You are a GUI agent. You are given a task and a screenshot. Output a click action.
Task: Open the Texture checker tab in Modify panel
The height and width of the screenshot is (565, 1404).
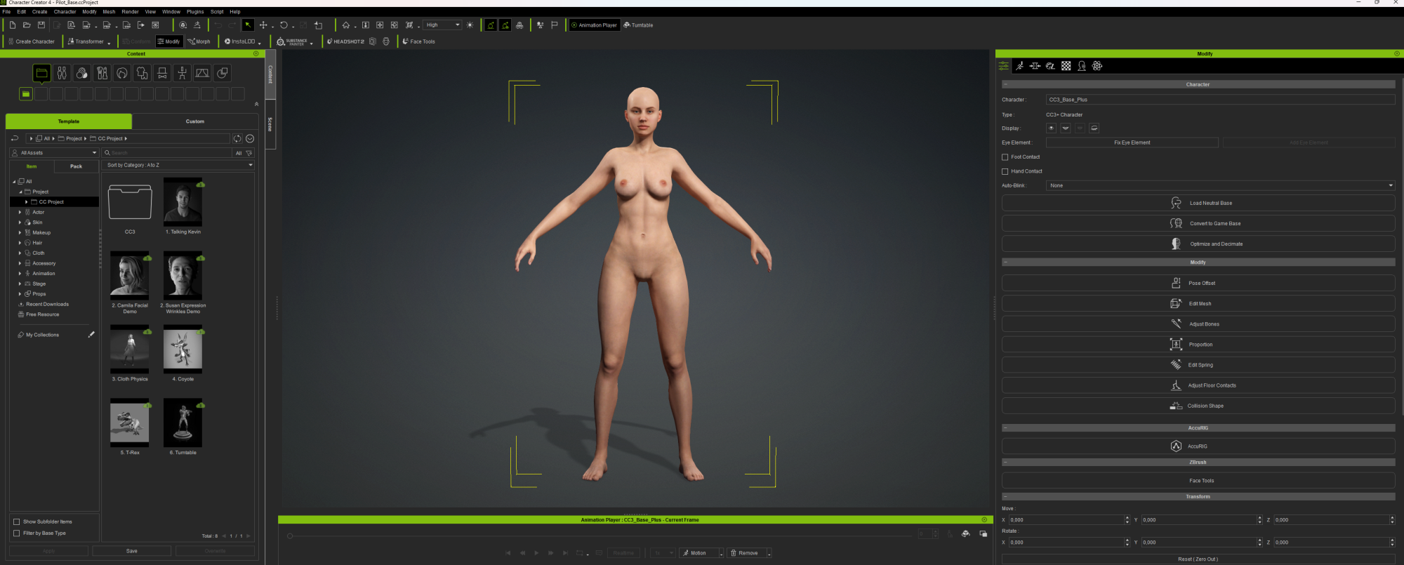[1066, 66]
